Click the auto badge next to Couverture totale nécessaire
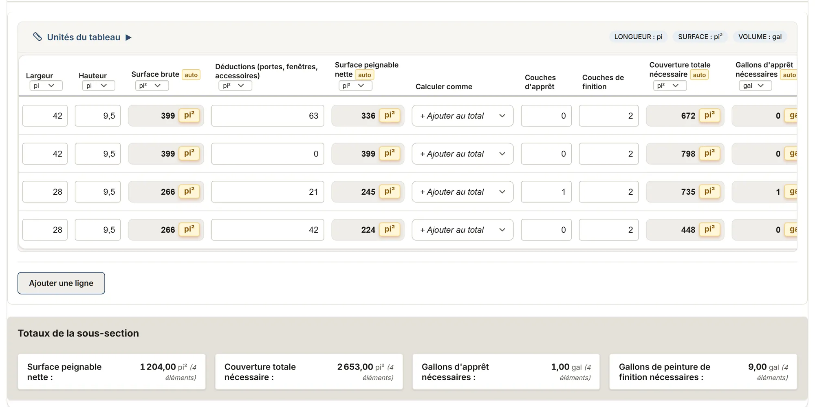Image resolution: width=815 pixels, height=407 pixels. tap(699, 75)
